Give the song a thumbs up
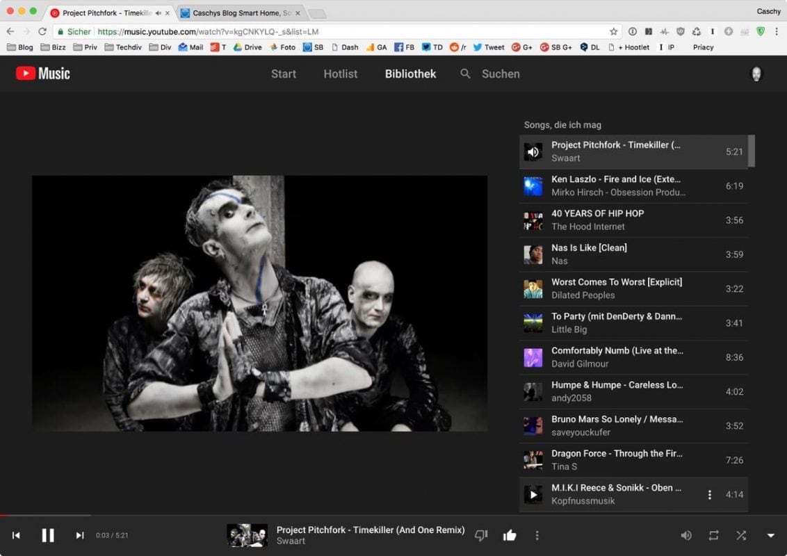This screenshot has width=787, height=556. pyautogui.click(x=510, y=535)
